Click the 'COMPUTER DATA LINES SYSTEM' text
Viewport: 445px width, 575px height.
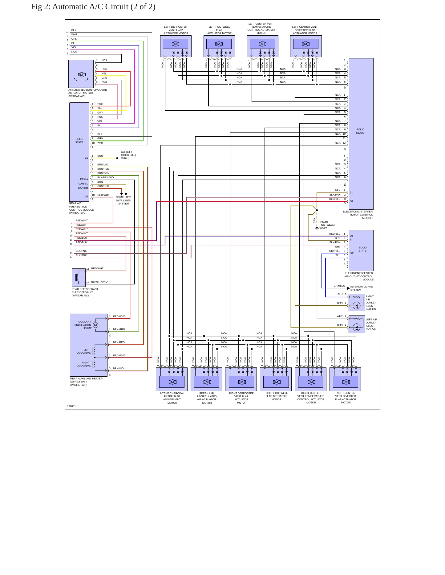[x=123, y=200]
